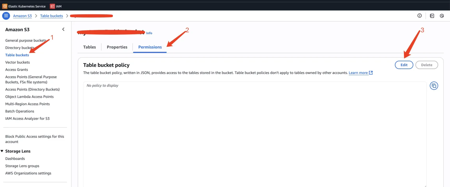Switch to the Tables tab
The height and width of the screenshot is (187, 450).
tap(89, 47)
